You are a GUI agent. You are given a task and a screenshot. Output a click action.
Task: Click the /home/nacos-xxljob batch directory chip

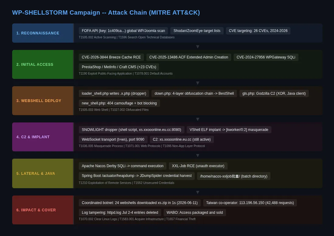tap(234, 176)
